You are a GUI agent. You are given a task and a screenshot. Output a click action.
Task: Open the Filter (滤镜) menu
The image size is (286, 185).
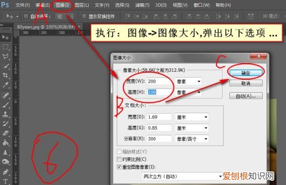142,5
